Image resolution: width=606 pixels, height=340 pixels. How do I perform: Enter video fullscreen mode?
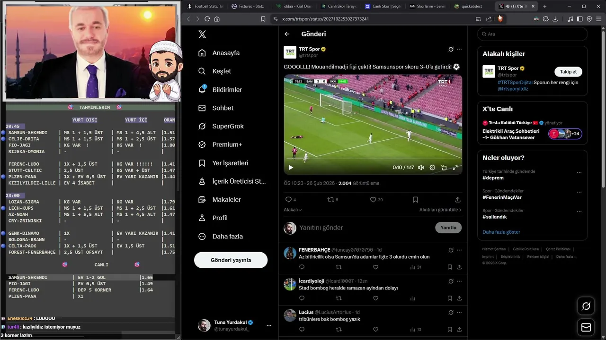455,168
